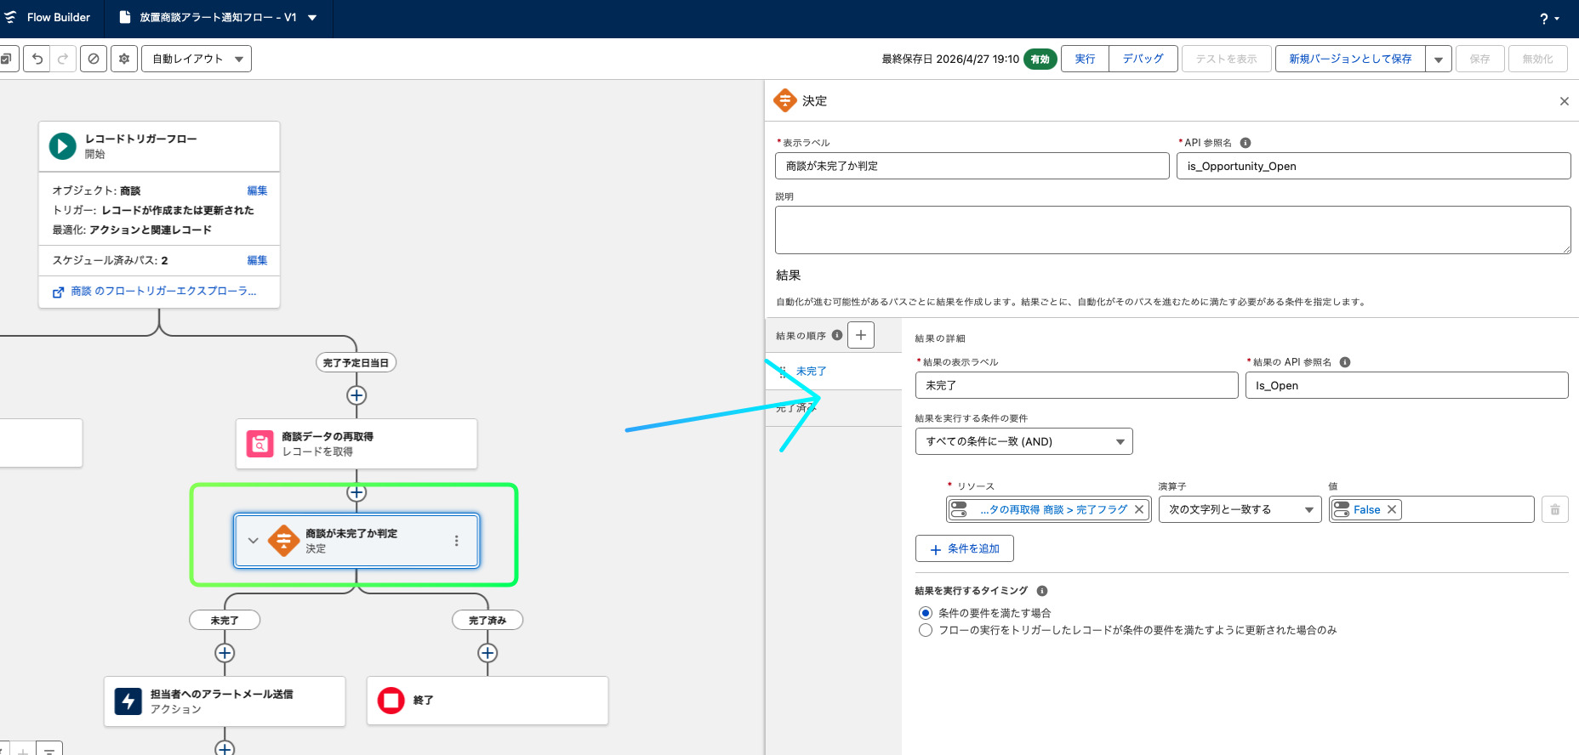Screen dimensions: 1579x755
Task: Click the Flow Builder logo icon
Action: [x=10, y=17]
